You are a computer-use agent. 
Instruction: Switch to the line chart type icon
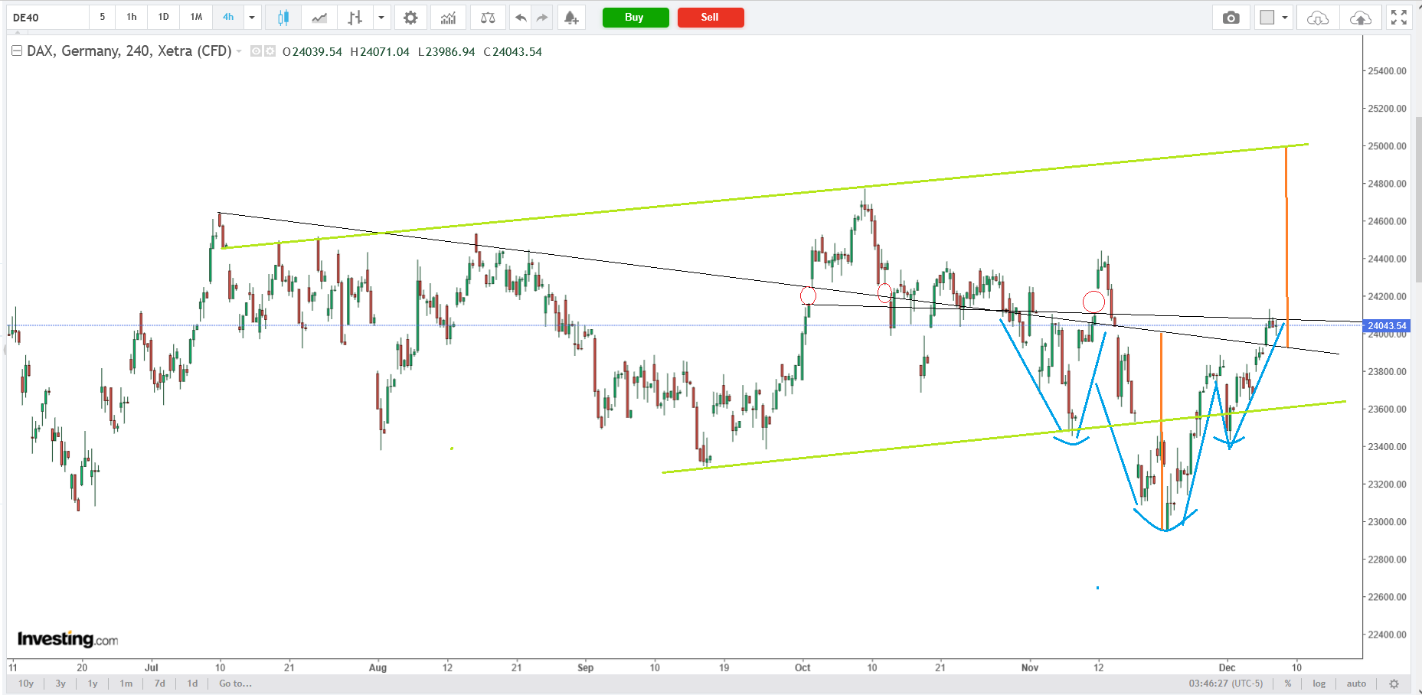[319, 18]
